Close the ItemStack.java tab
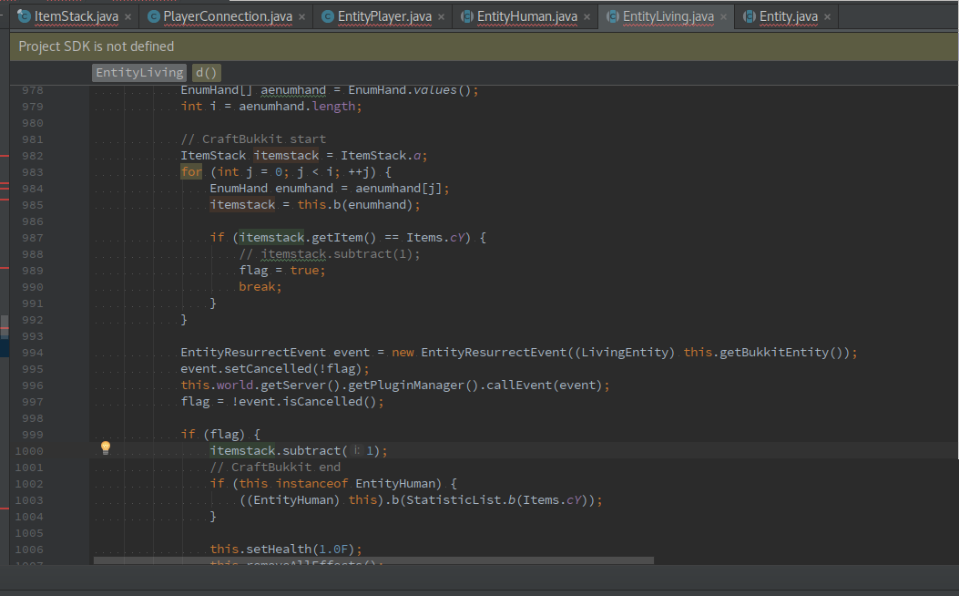The height and width of the screenshot is (596, 959). click(x=128, y=17)
